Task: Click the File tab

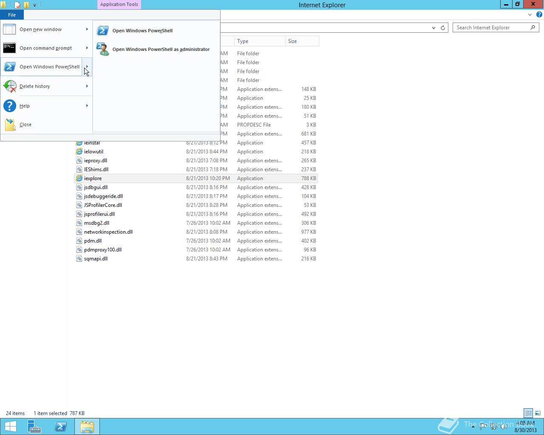Action: tap(12, 15)
